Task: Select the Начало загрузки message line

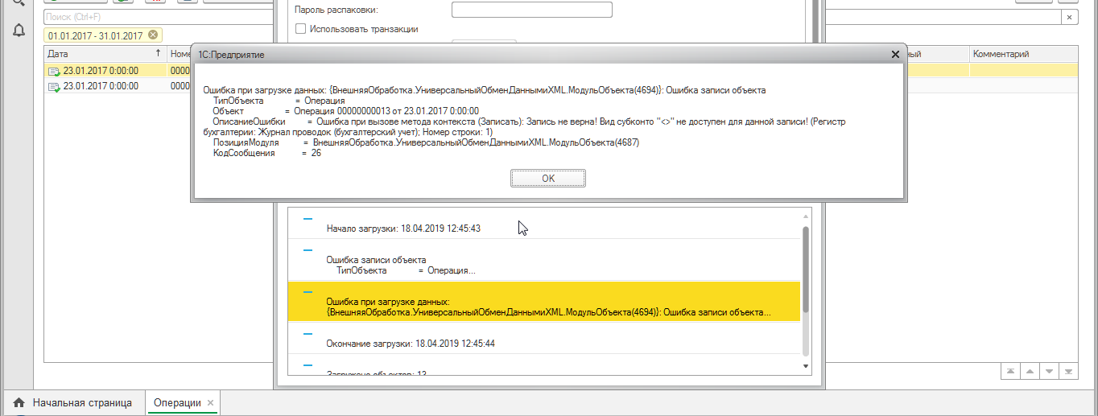Action: [403, 229]
